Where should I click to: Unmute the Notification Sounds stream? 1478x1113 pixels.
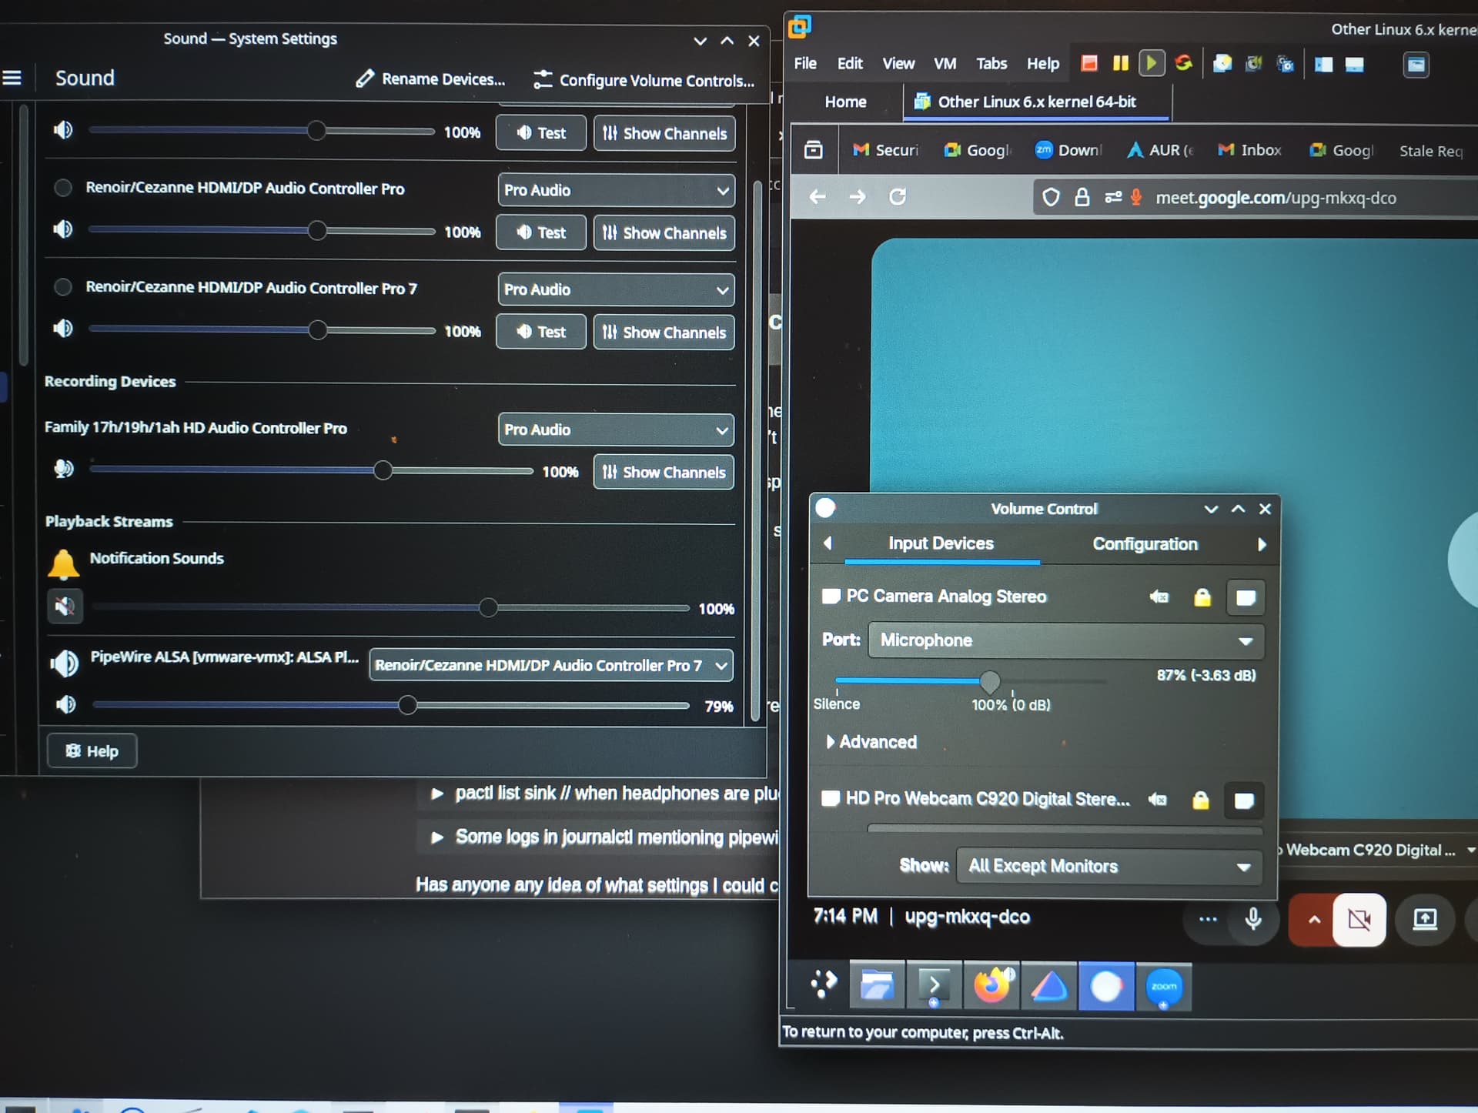(65, 607)
